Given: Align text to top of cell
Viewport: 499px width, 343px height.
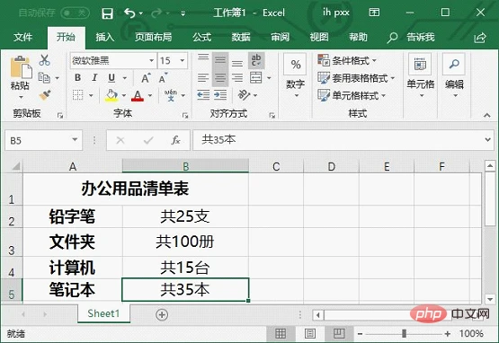Looking at the screenshot, I should [x=203, y=57].
